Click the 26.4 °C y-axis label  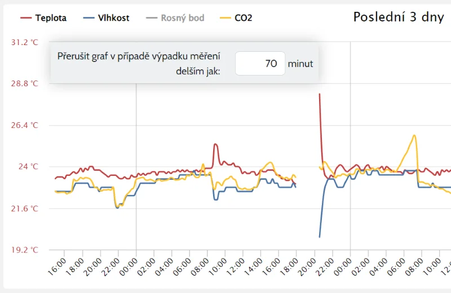(24, 126)
